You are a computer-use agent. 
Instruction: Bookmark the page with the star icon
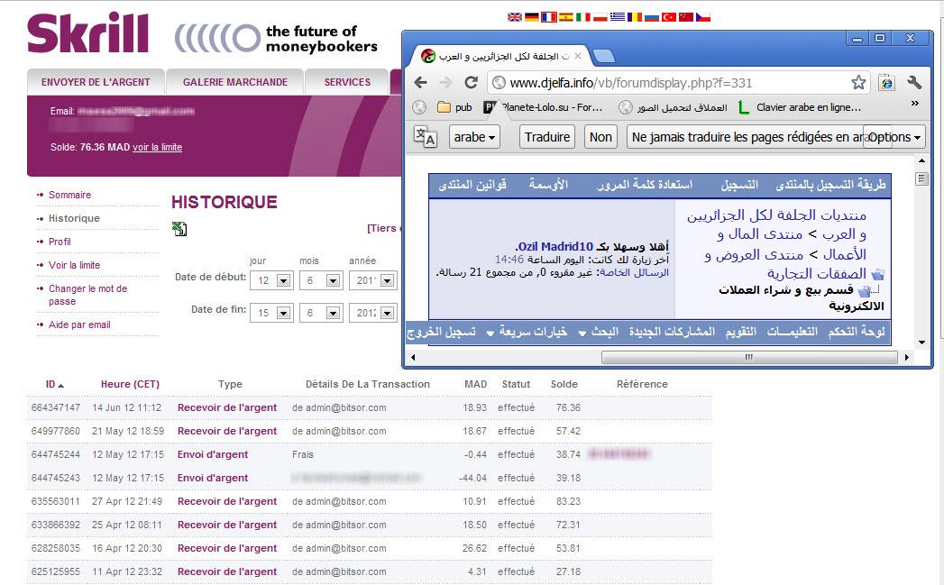coord(858,82)
